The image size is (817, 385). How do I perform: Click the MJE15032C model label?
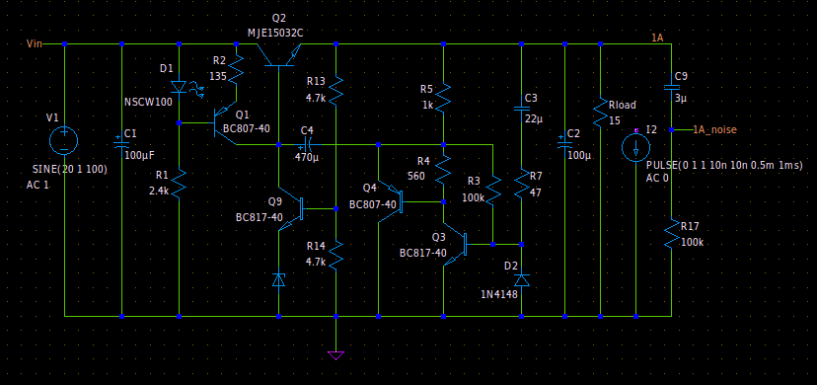[x=275, y=33]
